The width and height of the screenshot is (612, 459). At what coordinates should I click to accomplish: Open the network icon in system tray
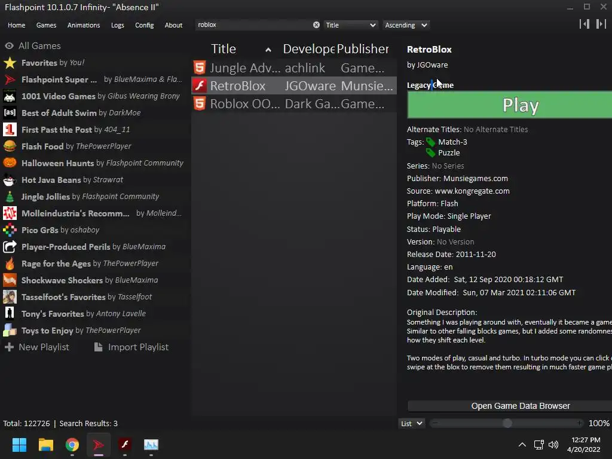tap(539, 445)
